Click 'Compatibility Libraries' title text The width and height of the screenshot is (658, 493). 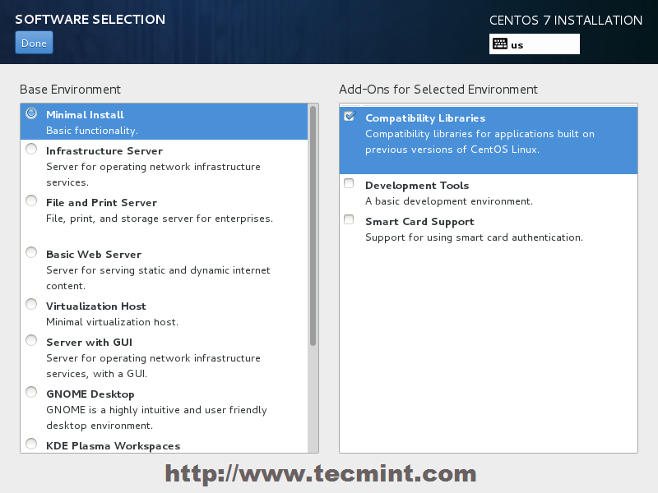[x=425, y=118]
